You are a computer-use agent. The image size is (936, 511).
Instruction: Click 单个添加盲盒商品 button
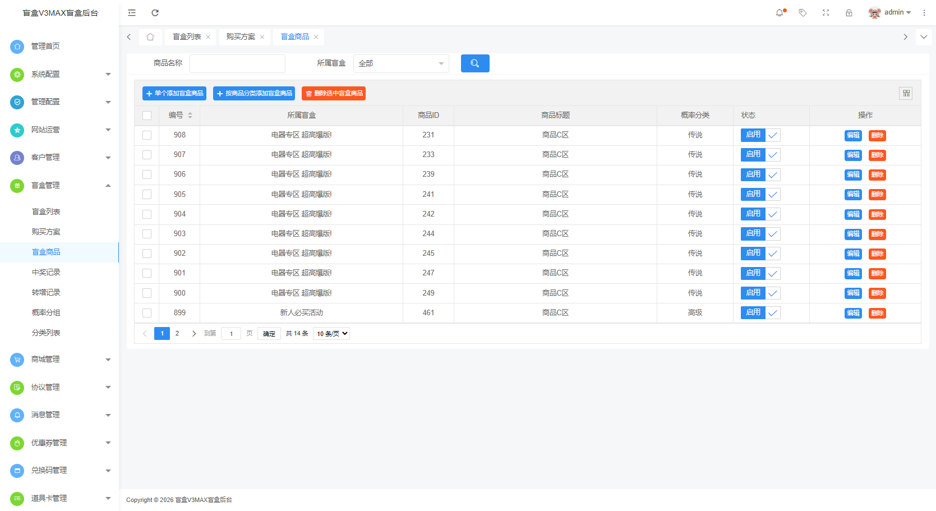tap(174, 94)
